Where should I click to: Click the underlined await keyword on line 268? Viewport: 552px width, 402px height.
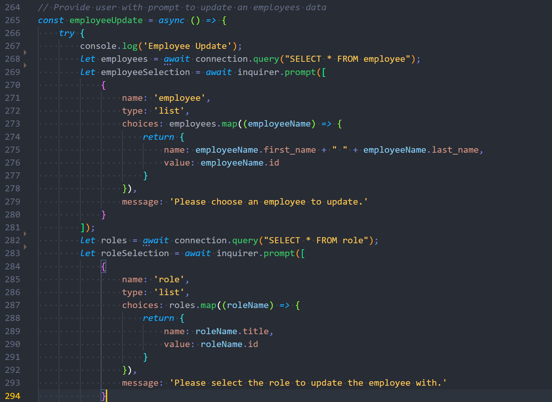(x=177, y=58)
